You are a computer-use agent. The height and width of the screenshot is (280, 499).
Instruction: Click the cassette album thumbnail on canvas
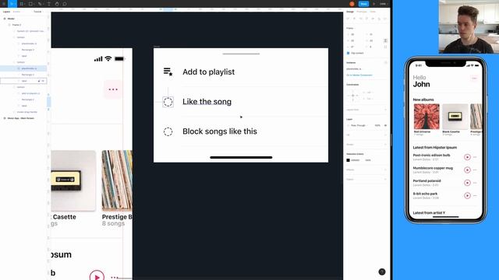73,180
